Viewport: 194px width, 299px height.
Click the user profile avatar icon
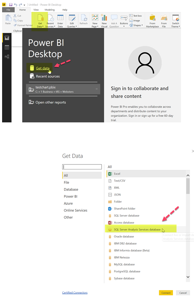tap(145, 63)
